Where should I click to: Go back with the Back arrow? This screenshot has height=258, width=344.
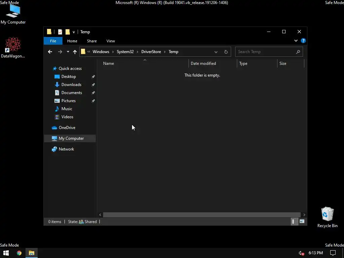(x=50, y=52)
